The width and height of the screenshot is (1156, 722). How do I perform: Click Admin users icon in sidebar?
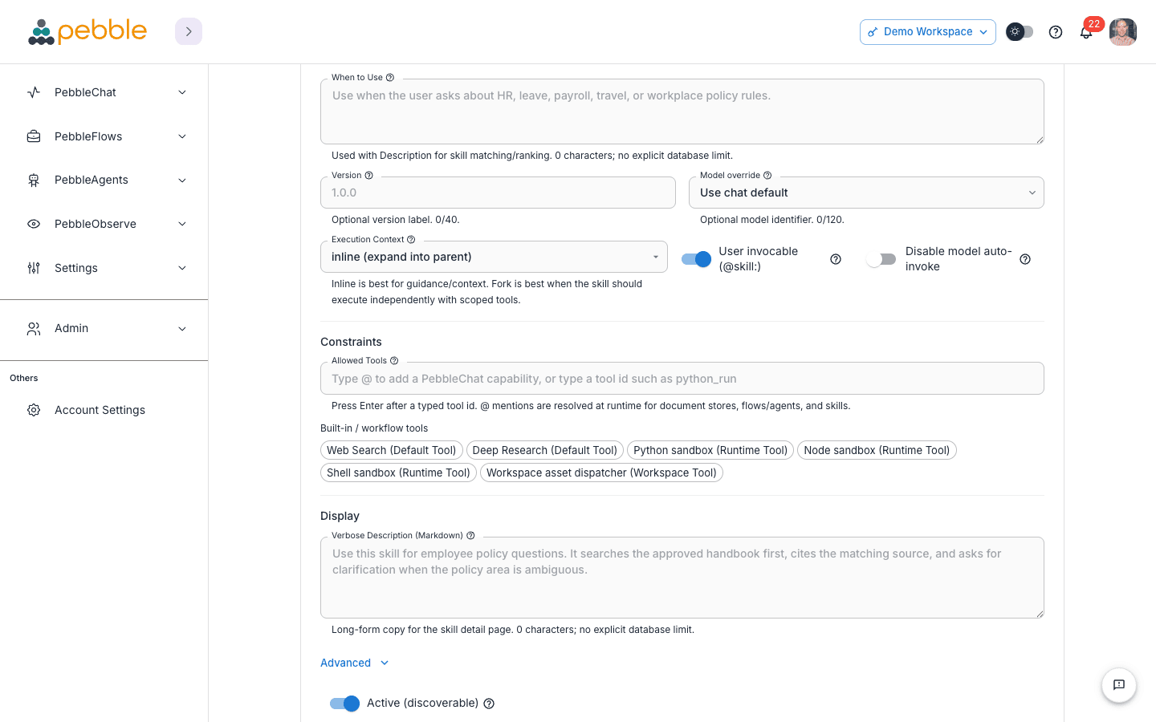click(x=34, y=328)
